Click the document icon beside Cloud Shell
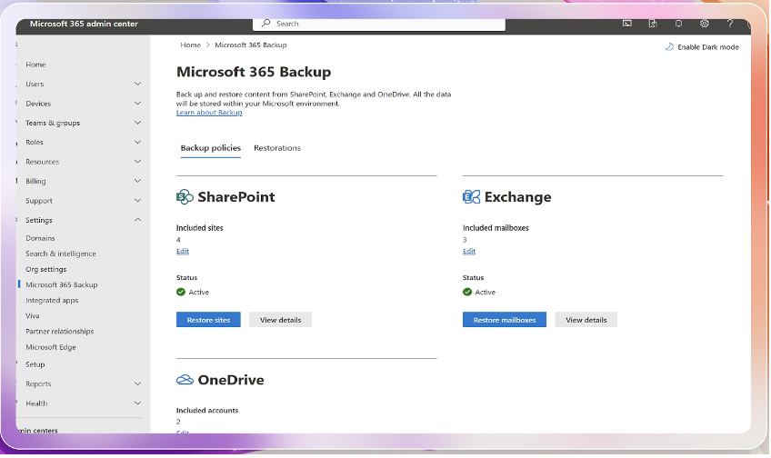 tap(653, 24)
